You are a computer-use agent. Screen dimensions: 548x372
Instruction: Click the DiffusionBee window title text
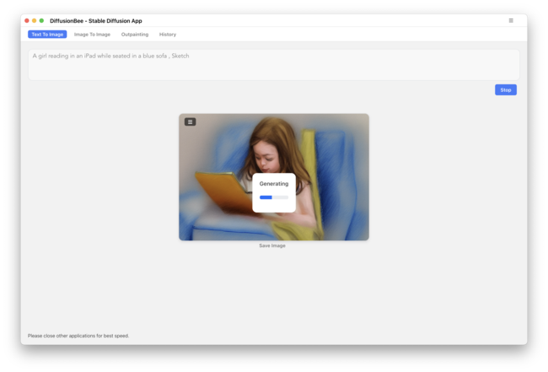96,20
